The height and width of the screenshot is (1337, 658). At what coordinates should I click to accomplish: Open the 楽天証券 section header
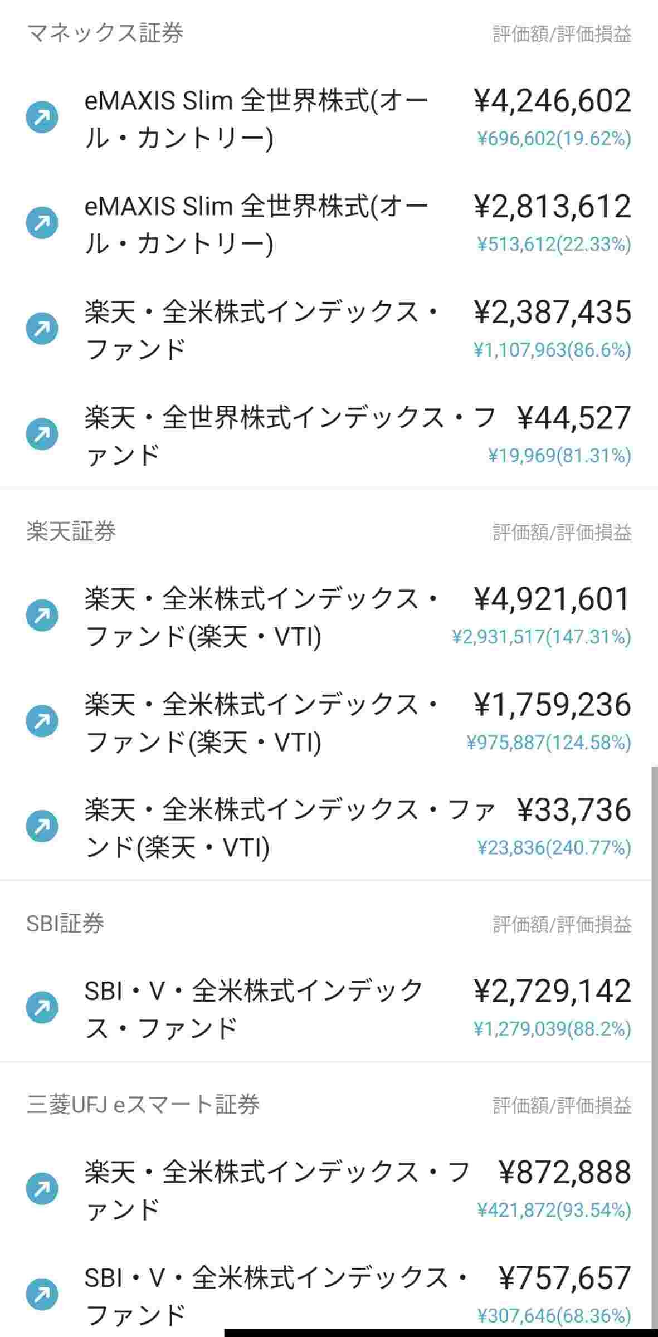(x=71, y=531)
